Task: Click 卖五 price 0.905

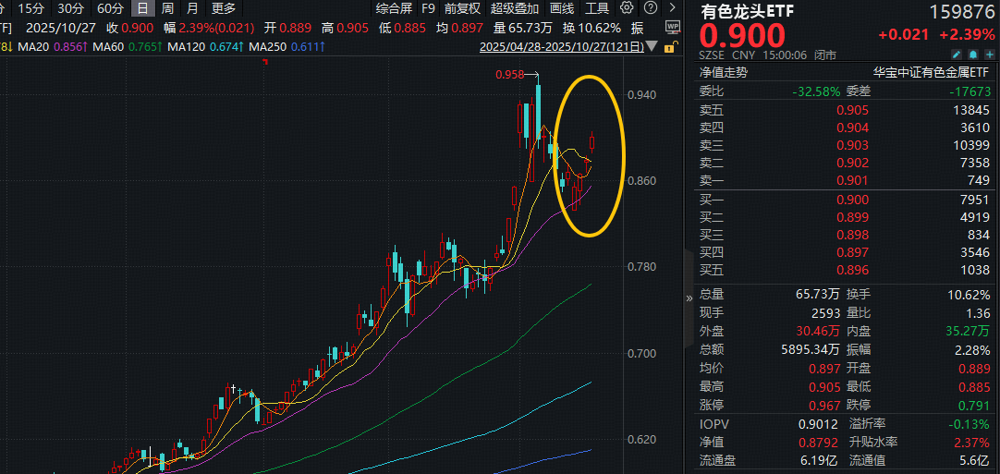Action: click(x=853, y=110)
